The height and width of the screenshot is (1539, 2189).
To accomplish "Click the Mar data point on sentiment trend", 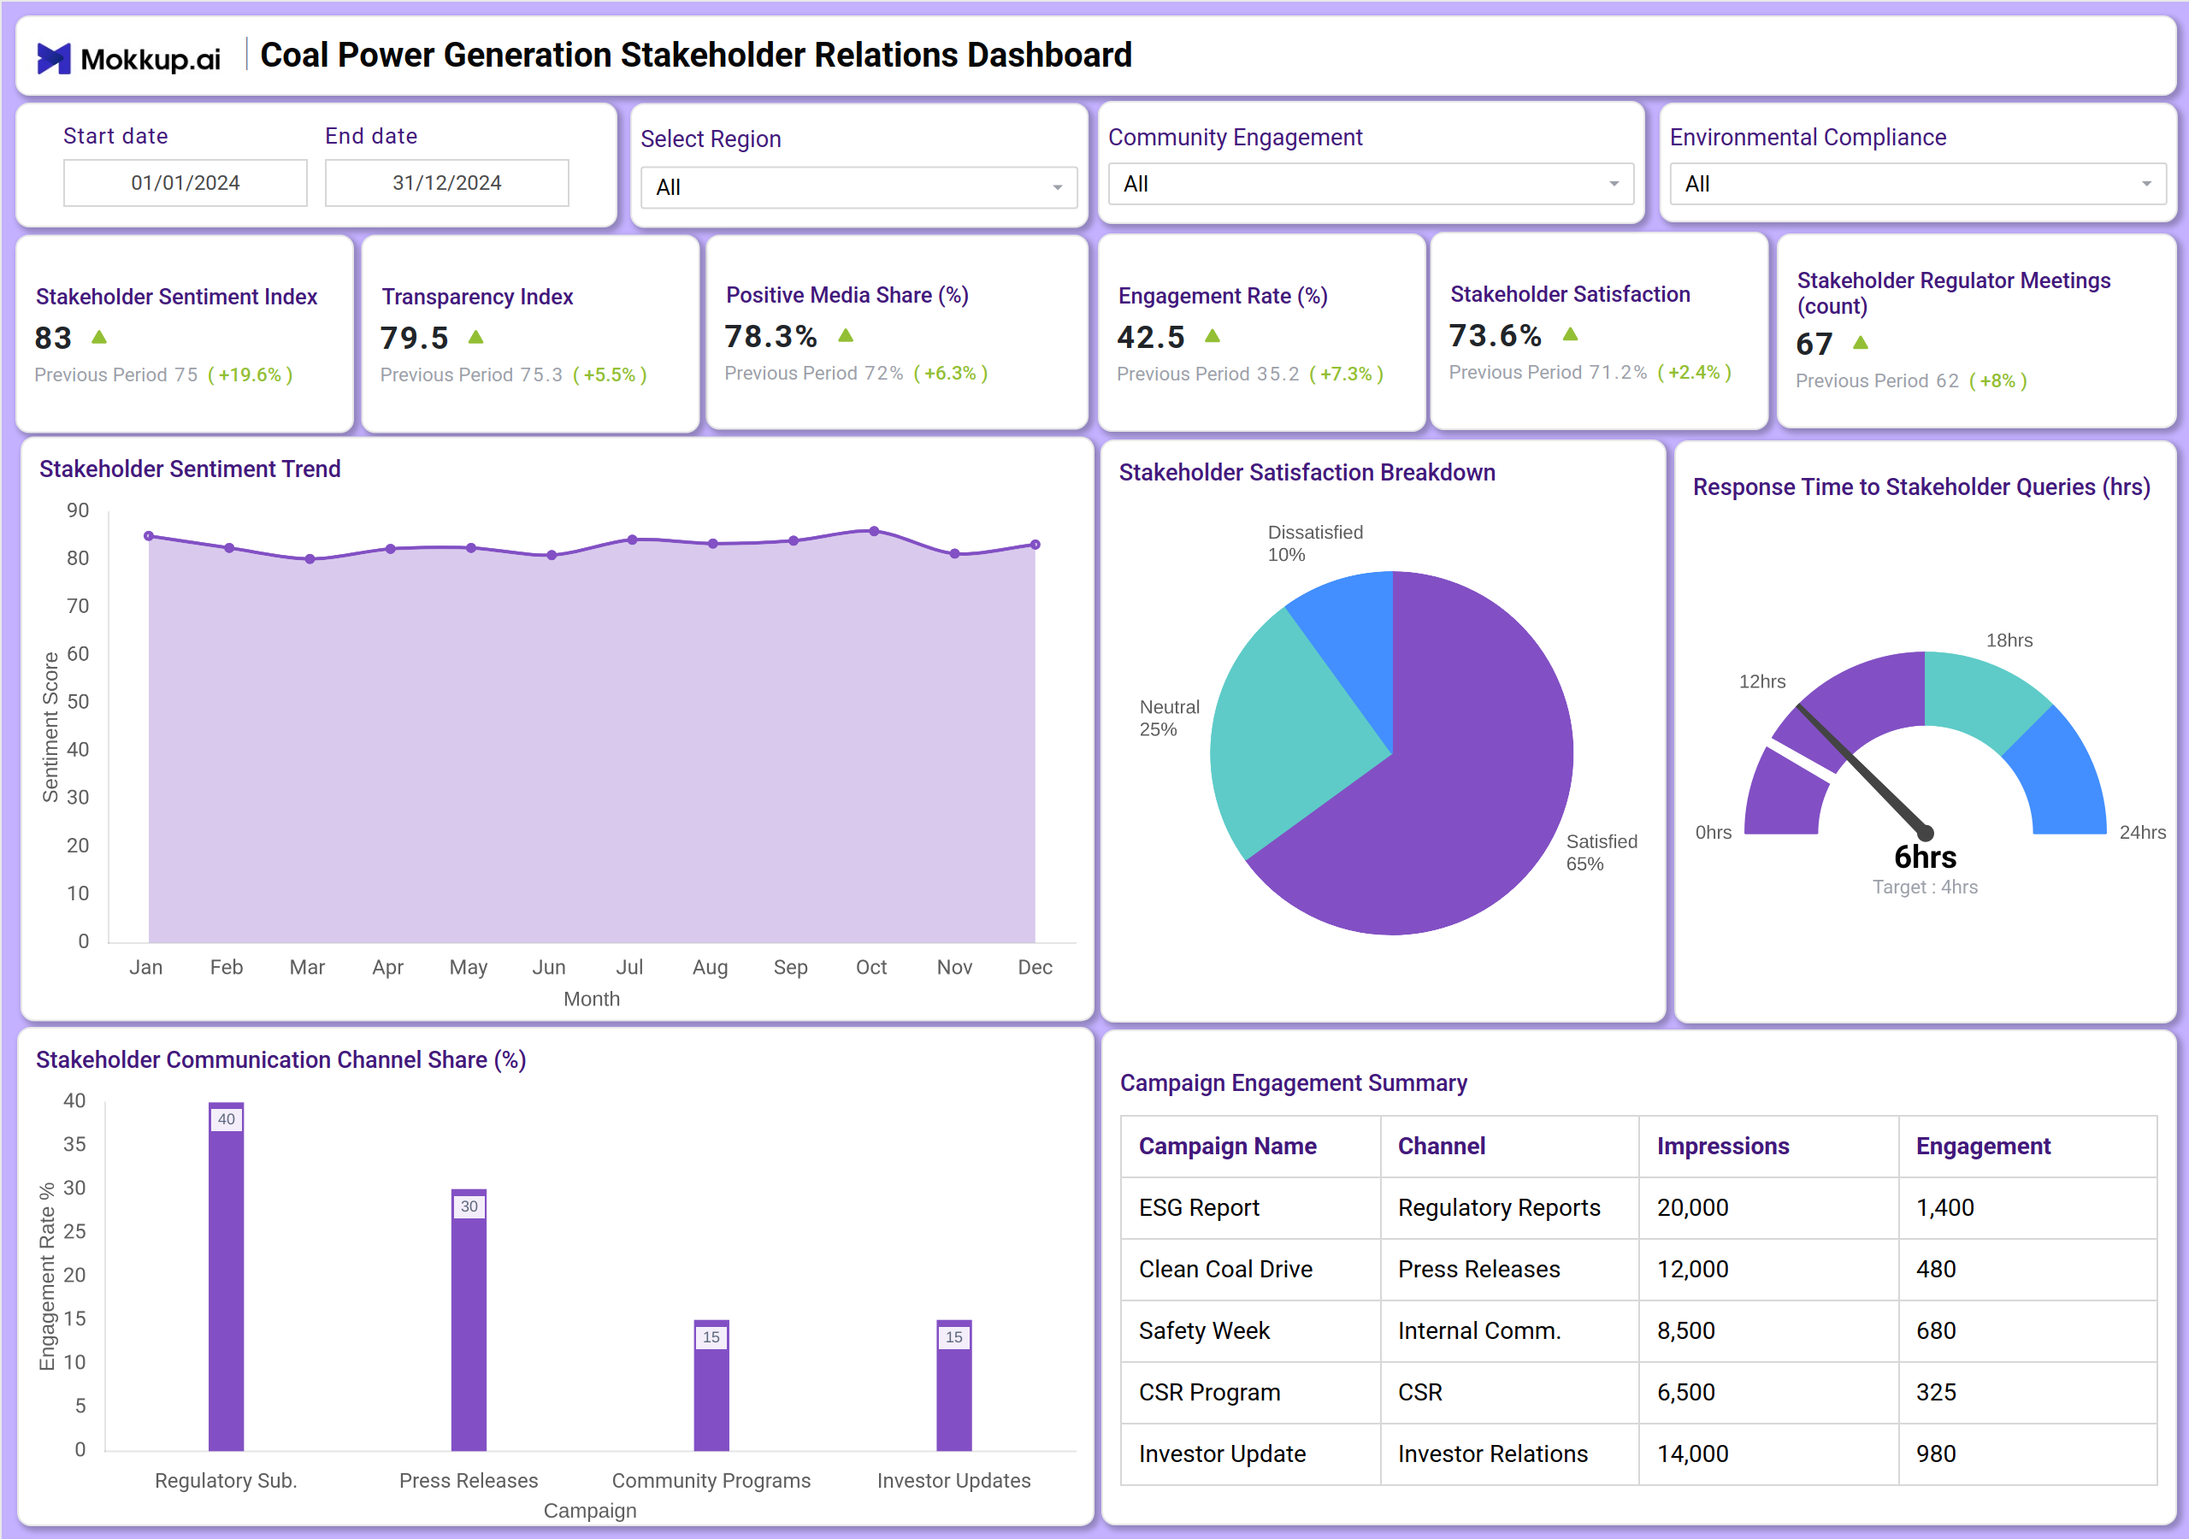I will pyautogui.click(x=310, y=559).
